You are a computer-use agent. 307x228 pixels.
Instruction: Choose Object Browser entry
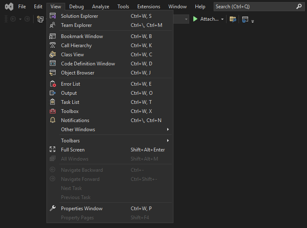110,73
